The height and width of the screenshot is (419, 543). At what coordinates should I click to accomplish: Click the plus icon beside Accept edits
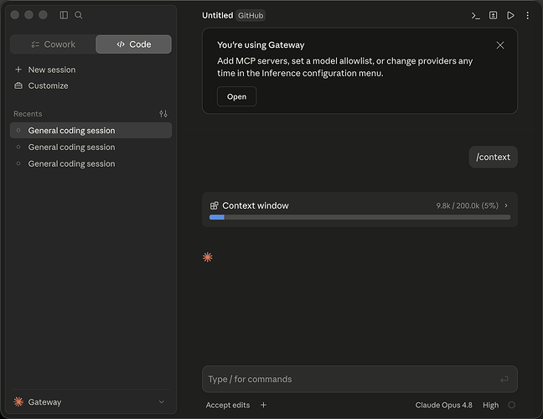pos(263,405)
